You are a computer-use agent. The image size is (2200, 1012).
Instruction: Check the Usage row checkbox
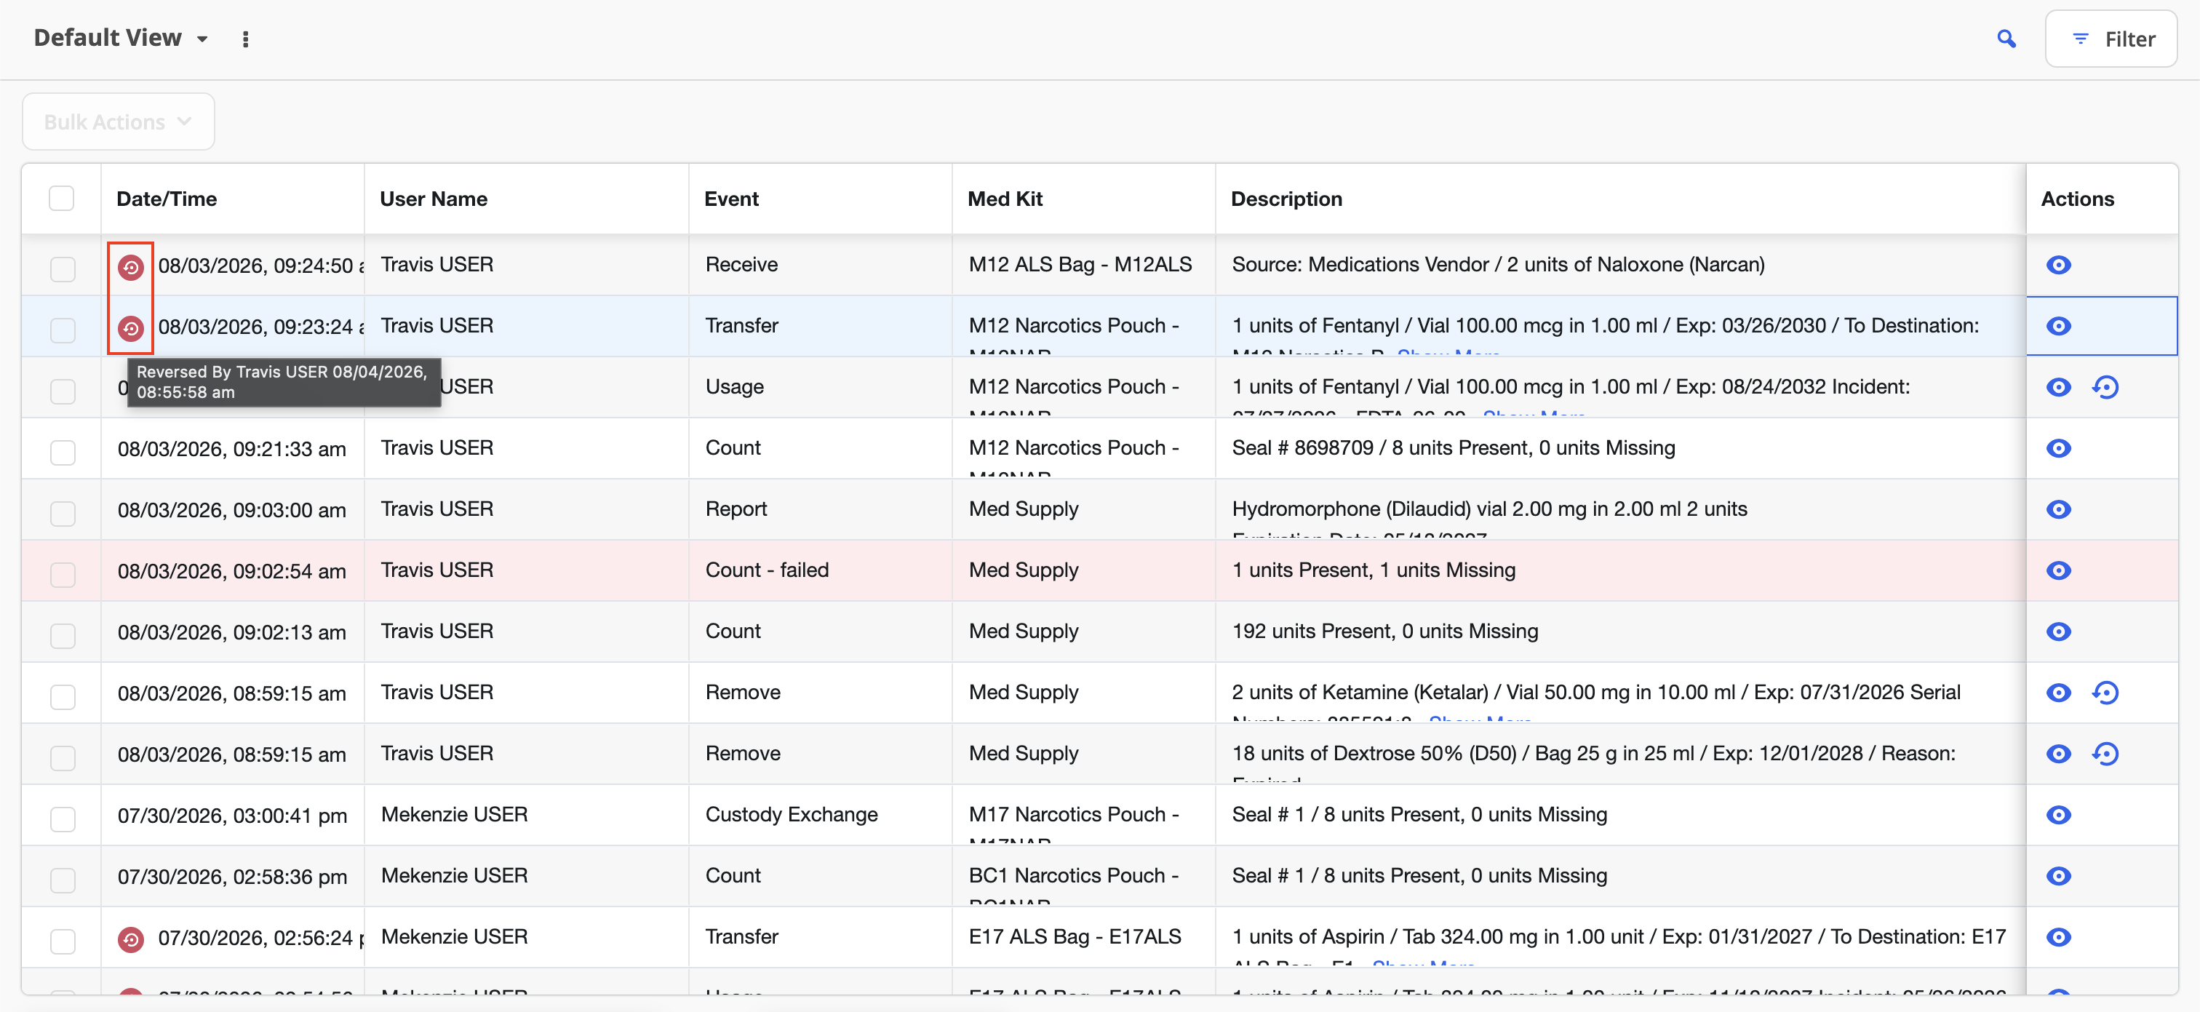pyautogui.click(x=63, y=391)
